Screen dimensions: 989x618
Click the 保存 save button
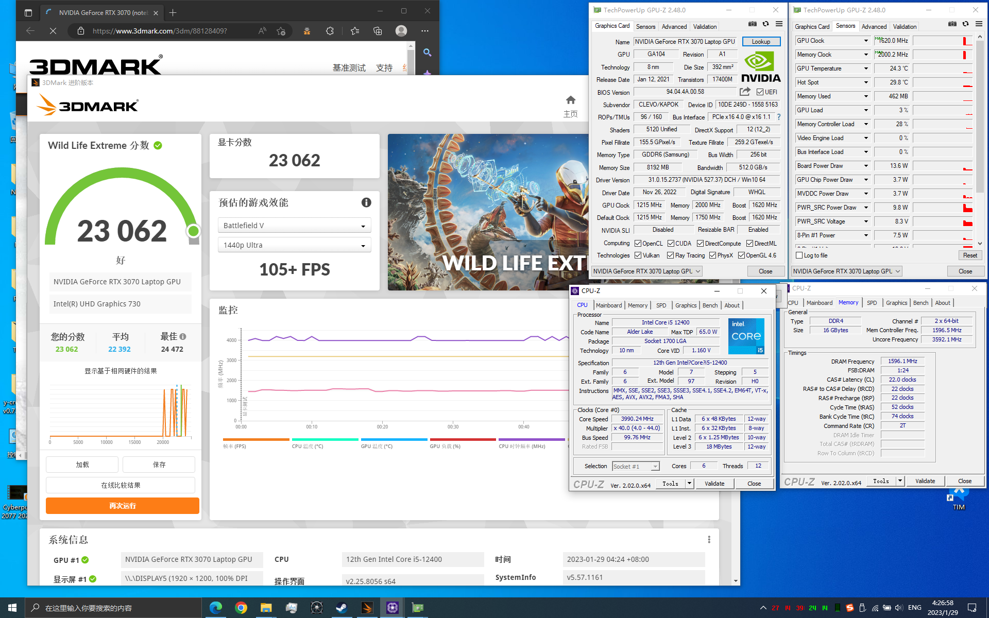pyautogui.click(x=159, y=465)
